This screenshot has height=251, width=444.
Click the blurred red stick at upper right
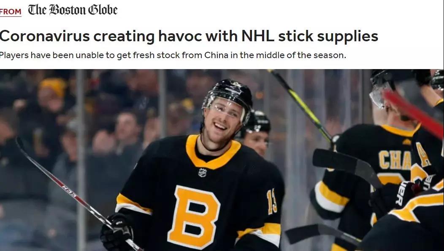414,113
